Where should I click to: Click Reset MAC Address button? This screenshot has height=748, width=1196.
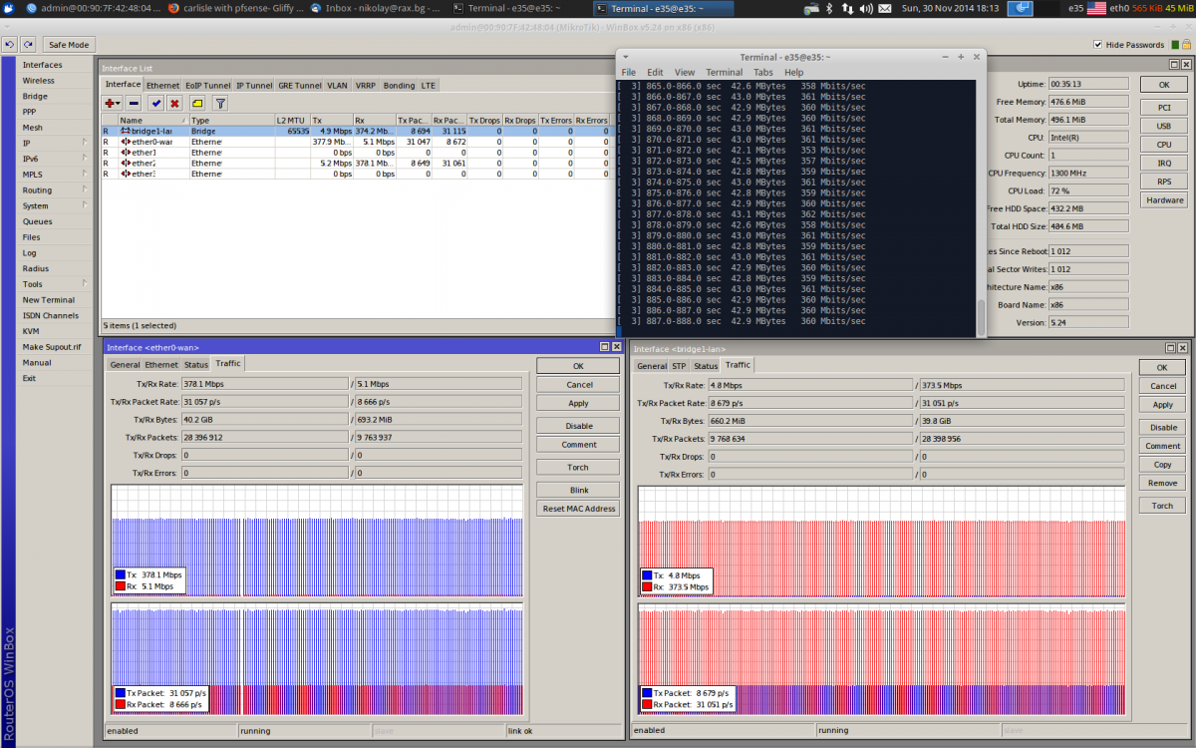point(578,509)
